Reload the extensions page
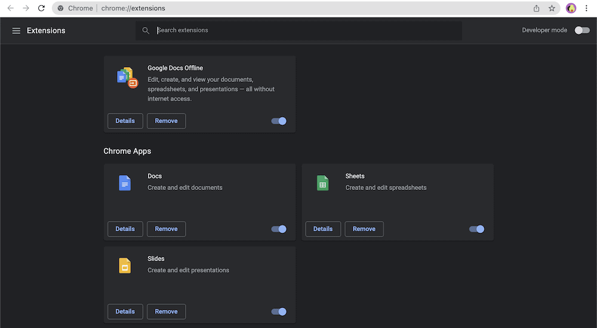This screenshot has height=328, width=597. click(42, 8)
